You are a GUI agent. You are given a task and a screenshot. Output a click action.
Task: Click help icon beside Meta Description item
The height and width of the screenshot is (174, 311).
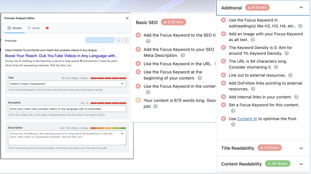coord(183,55)
